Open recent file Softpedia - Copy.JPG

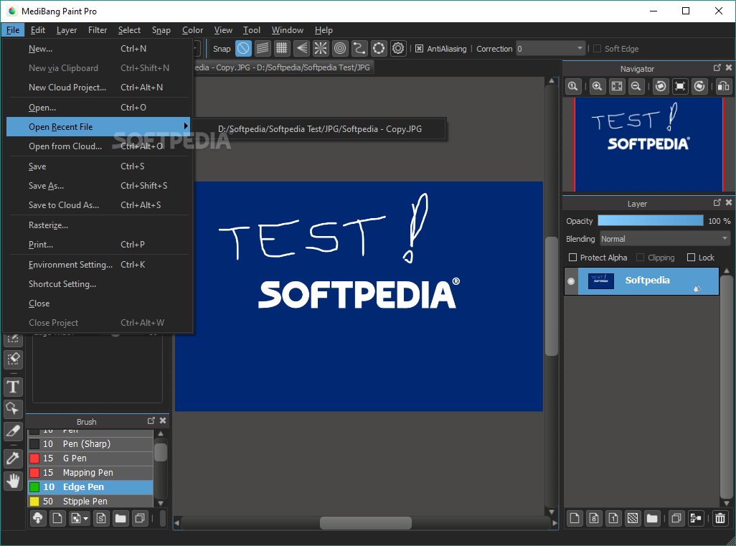tap(320, 129)
